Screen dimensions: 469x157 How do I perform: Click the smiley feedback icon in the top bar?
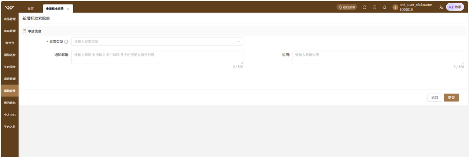point(374,7)
